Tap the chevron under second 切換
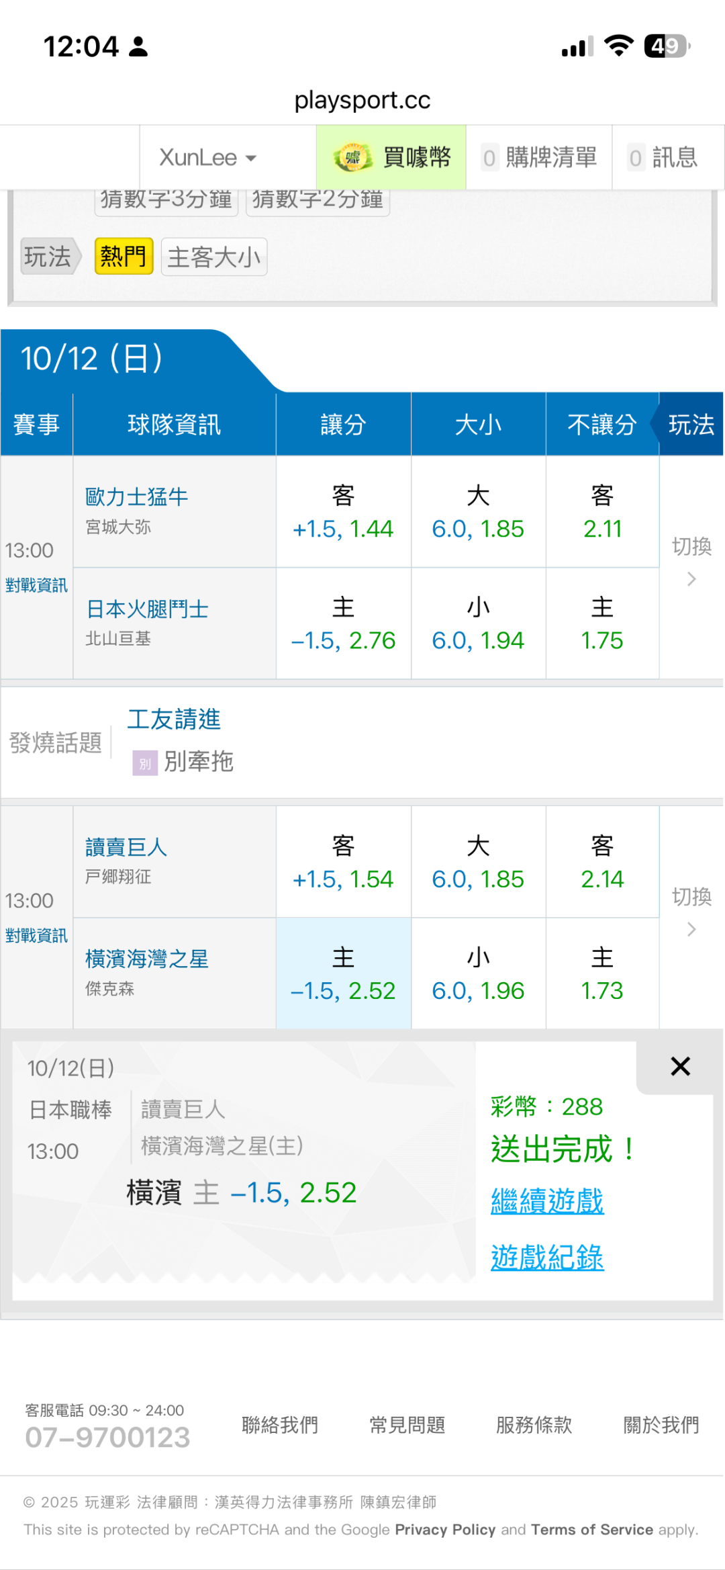Image resolution: width=725 pixels, height=1570 pixels. pyautogui.click(x=691, y=930)
